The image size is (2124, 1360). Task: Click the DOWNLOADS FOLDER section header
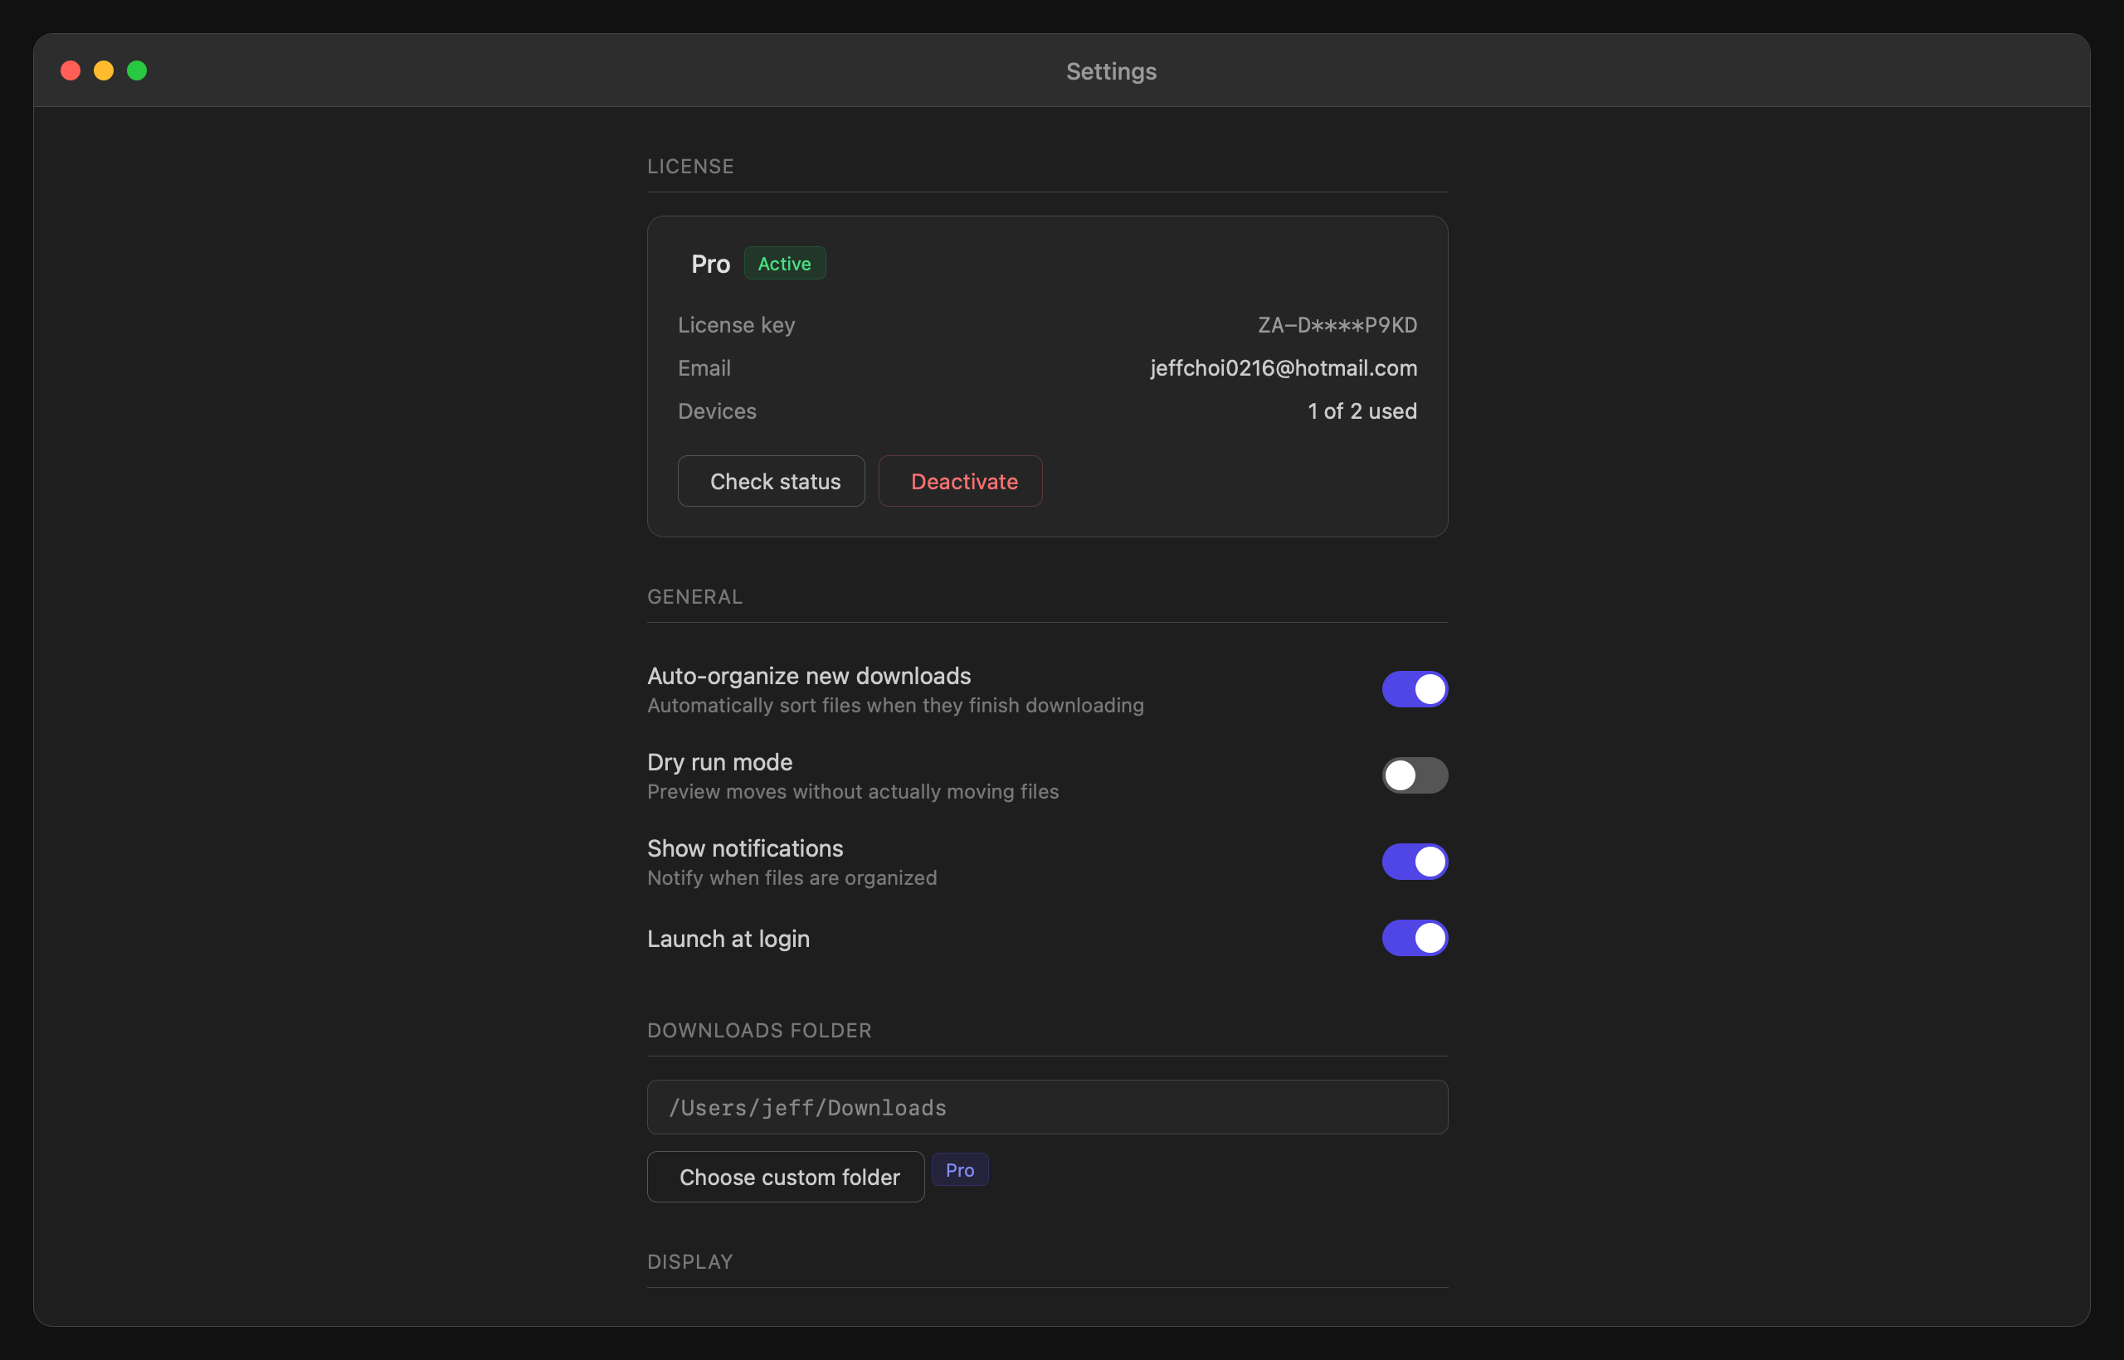point(760,1031)
